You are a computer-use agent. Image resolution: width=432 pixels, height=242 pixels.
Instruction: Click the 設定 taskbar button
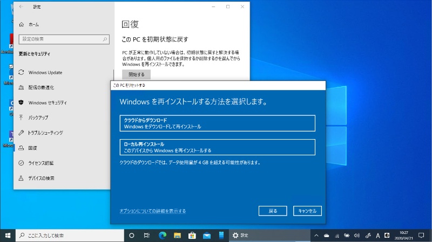[268, 236]
